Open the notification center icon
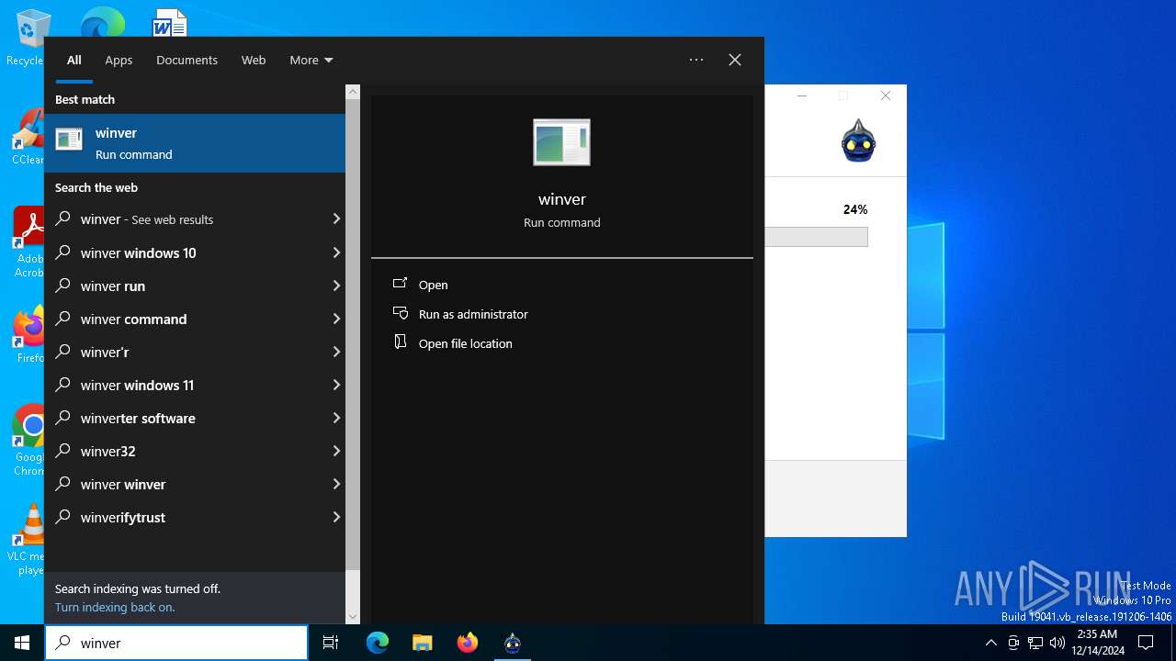The width and height of the screenshot is (1176, 661). (x=1146, y=643)
